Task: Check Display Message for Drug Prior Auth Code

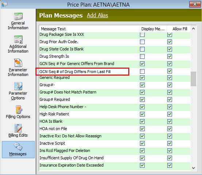Action: (142, 42)
